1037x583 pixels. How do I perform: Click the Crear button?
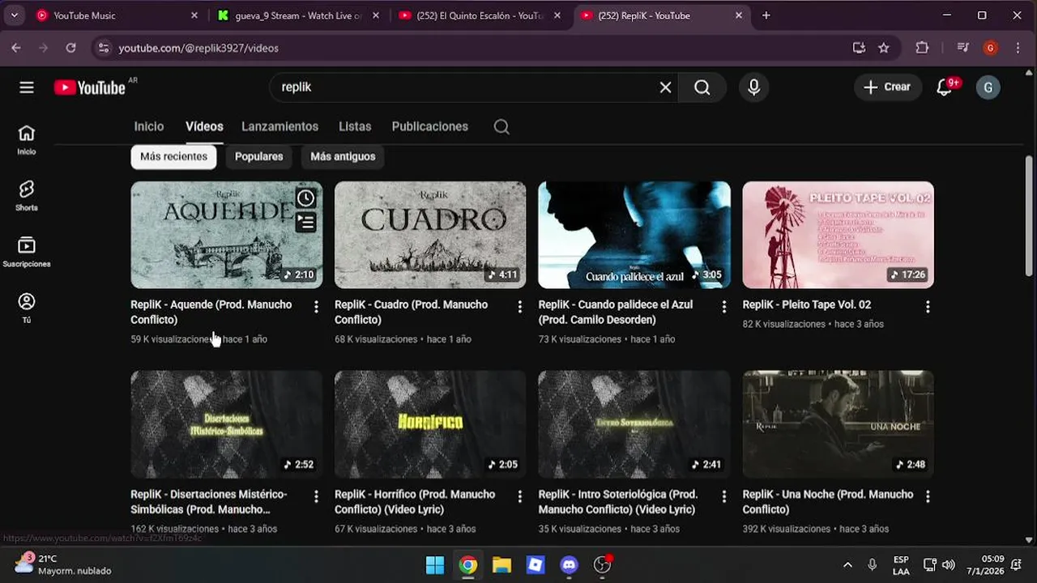point(887,87)
